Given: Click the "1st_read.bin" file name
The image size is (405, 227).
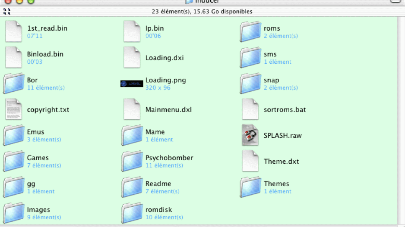Looking at the screenshot, I should pos(47,28).
